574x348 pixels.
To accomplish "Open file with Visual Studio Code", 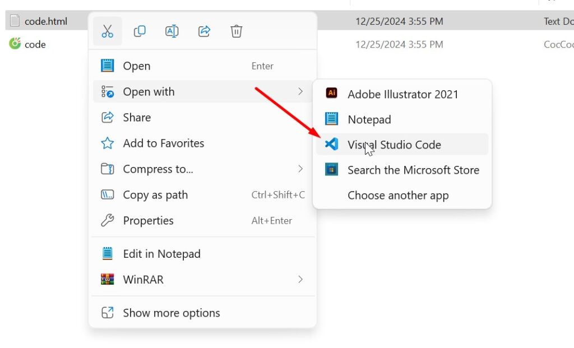I will (x=394, y=145).
